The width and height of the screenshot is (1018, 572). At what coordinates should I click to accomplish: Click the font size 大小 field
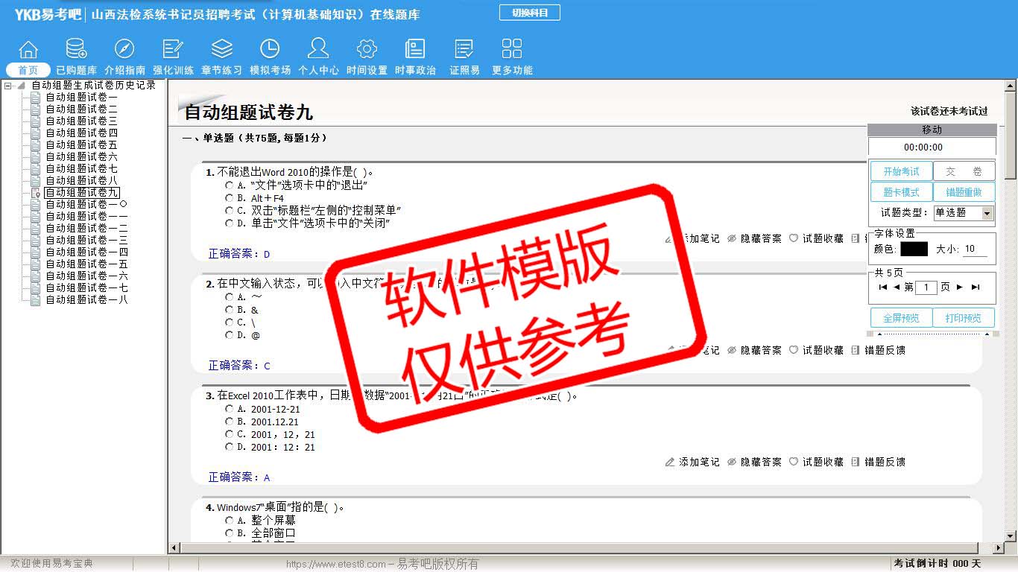point(975,249)
